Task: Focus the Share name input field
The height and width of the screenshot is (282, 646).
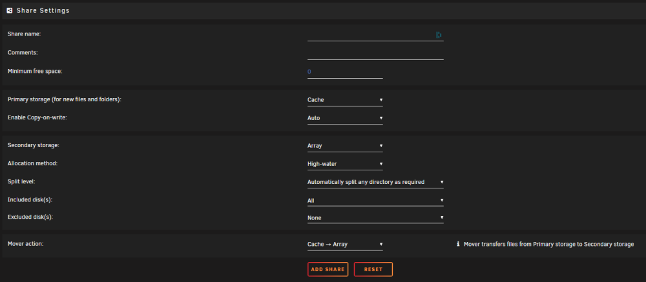Action: coord(375,35)
